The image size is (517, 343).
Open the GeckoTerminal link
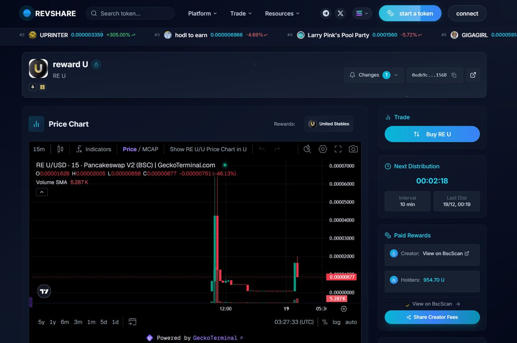tap(218, 338)
